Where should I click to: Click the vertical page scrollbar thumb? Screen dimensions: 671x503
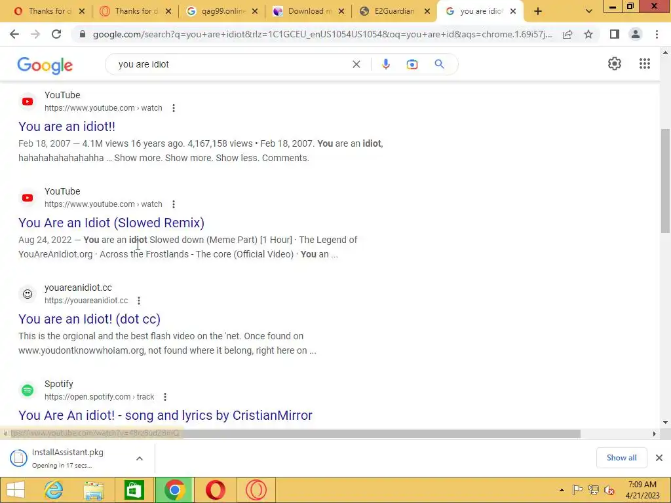(665, 181)
